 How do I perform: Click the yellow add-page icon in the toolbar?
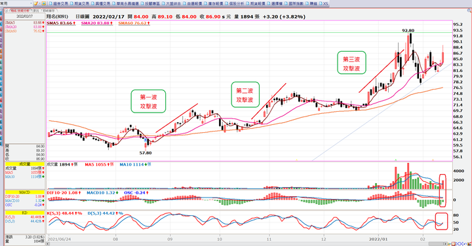44,3
